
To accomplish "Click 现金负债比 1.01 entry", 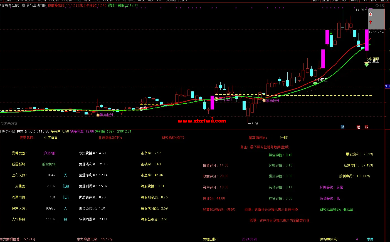I will (x=92, y=208).
